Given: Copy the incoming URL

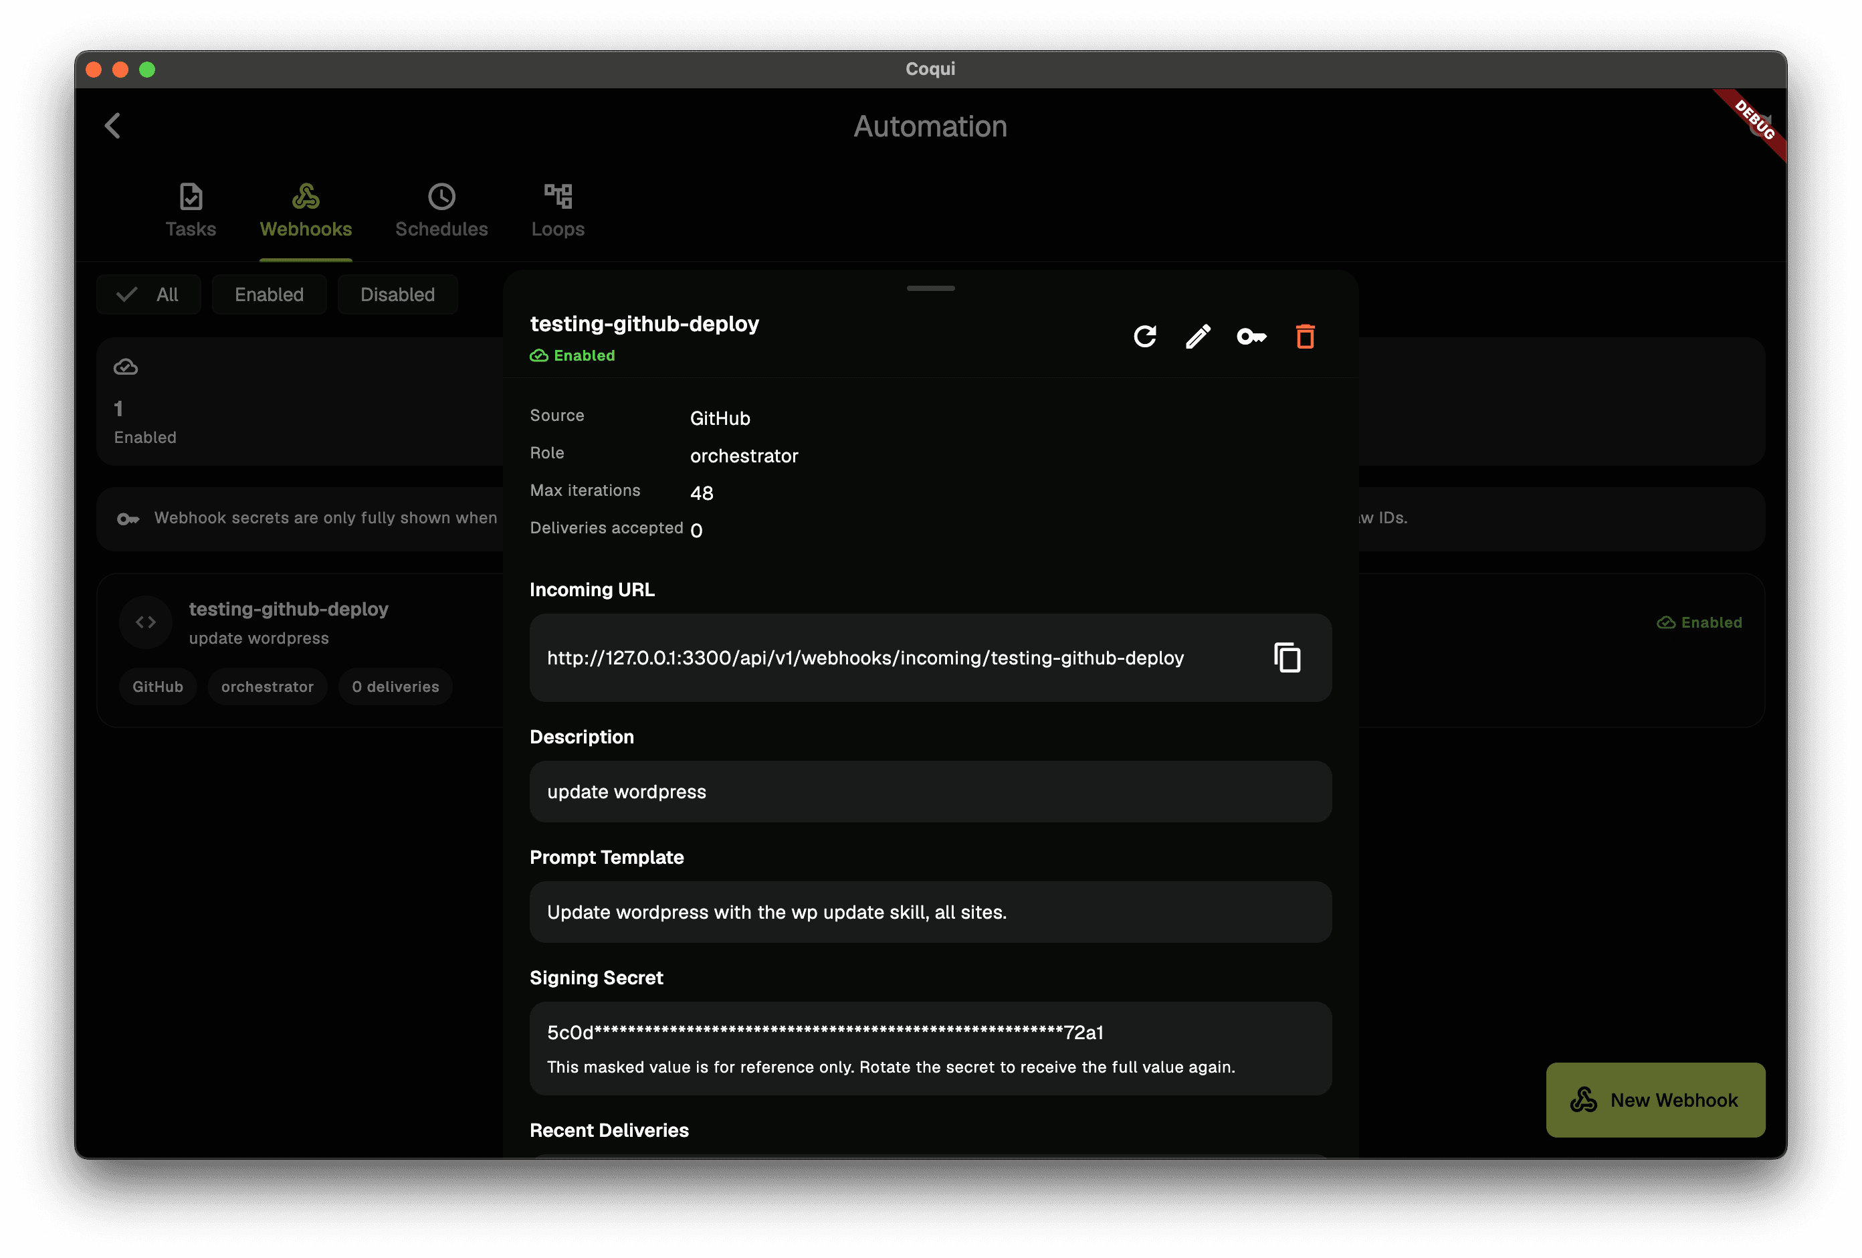Looking at the screenshot, I should [x=1287, y=658].
